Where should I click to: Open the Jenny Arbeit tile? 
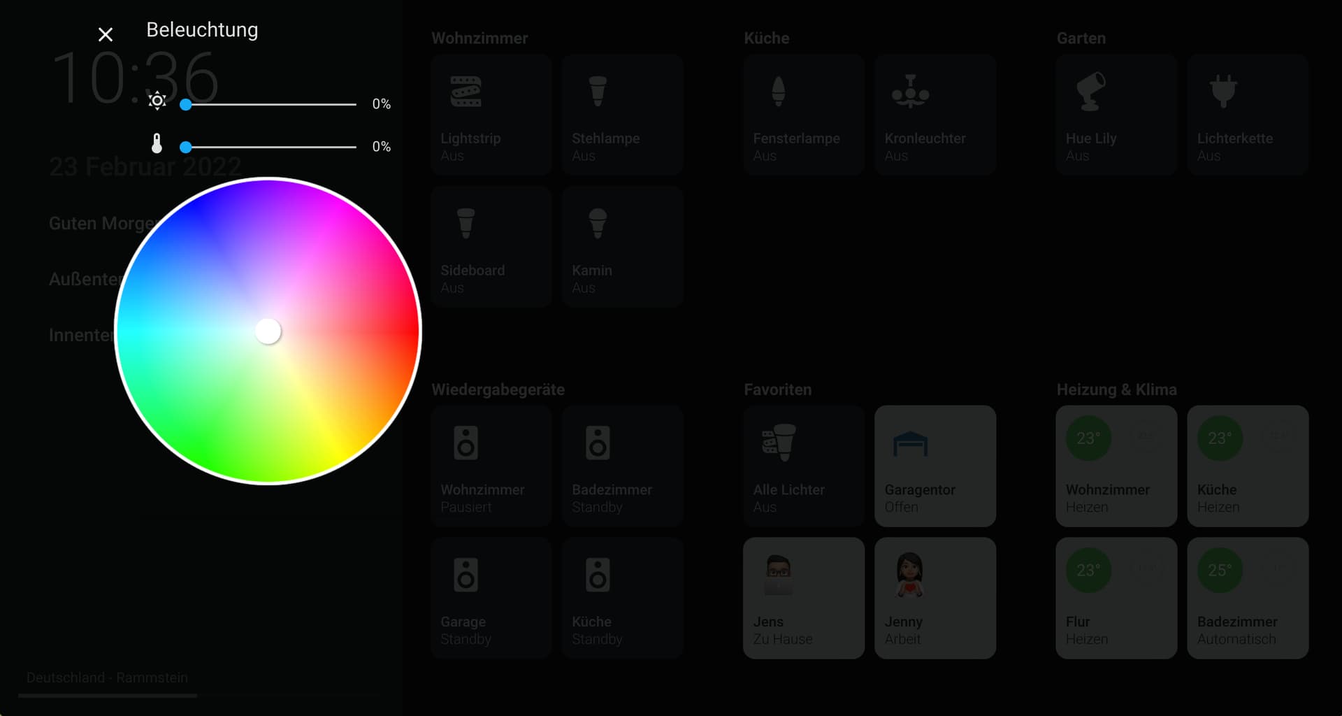pos(935,598)
